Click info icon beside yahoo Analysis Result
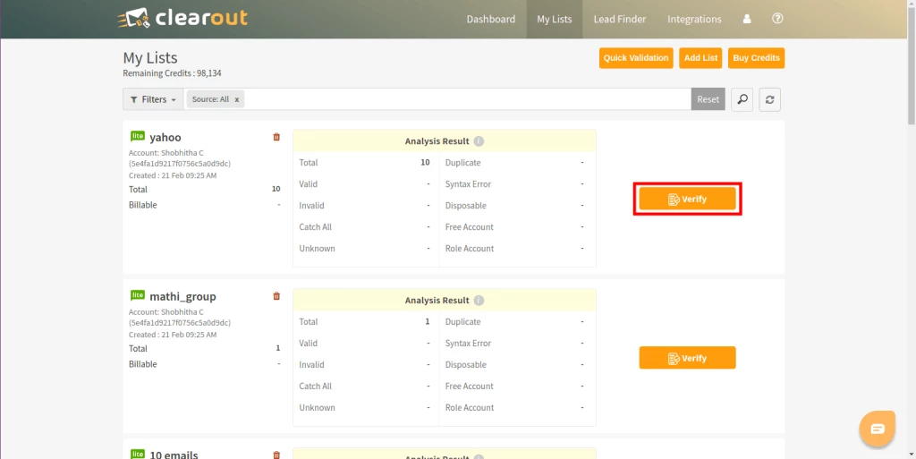 [x=479, y=141]
